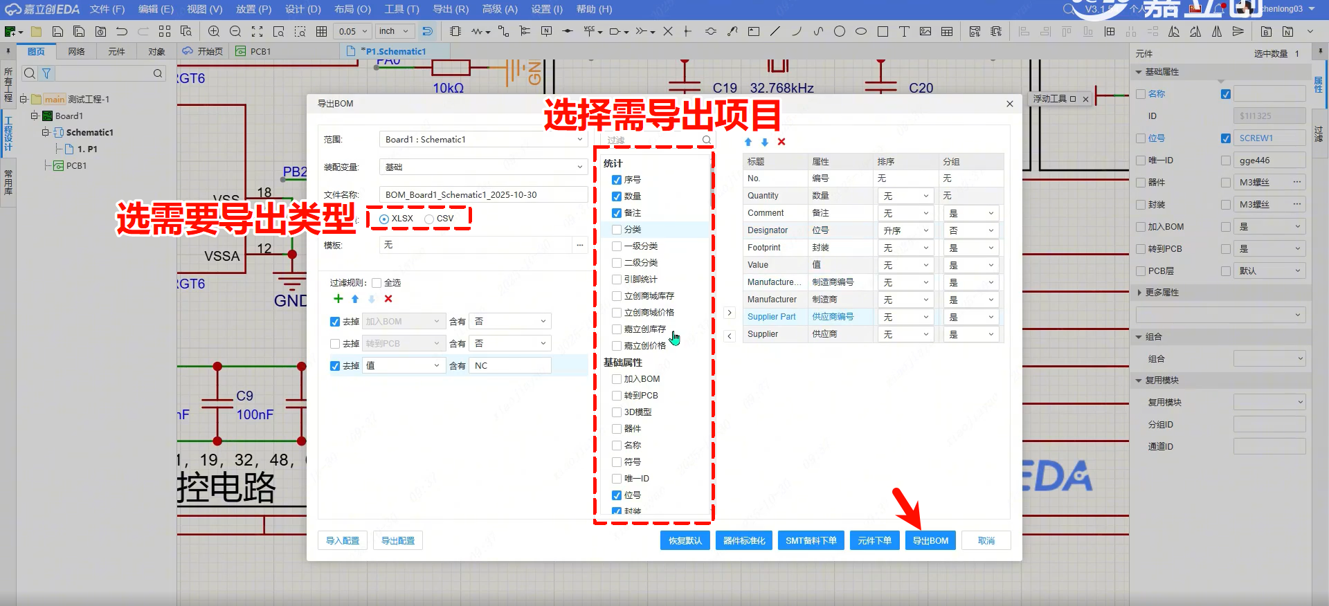Click the Zoom Out magnifier icon
Viewport: 1329px width, 606px height.
(x=235, y=31)
